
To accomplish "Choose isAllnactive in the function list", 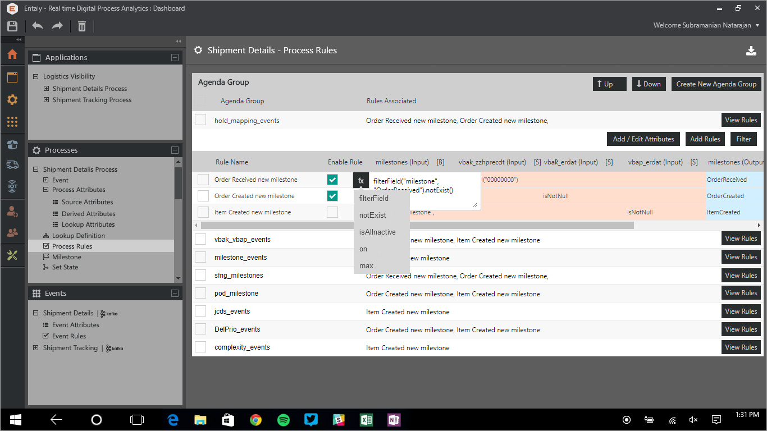I will coord(377,232).
